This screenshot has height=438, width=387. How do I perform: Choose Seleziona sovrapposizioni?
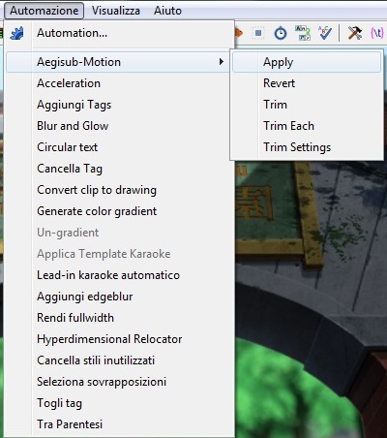coord(120,382)
